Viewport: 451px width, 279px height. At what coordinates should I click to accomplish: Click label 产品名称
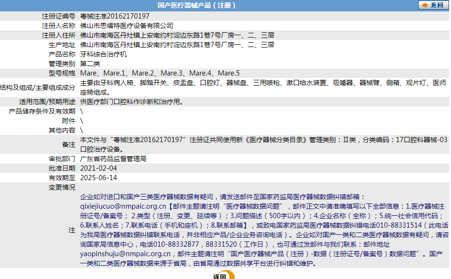[62, 54]
